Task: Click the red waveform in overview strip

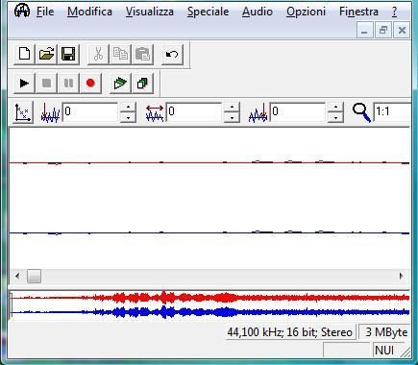Action: click(x=210, y=298)
